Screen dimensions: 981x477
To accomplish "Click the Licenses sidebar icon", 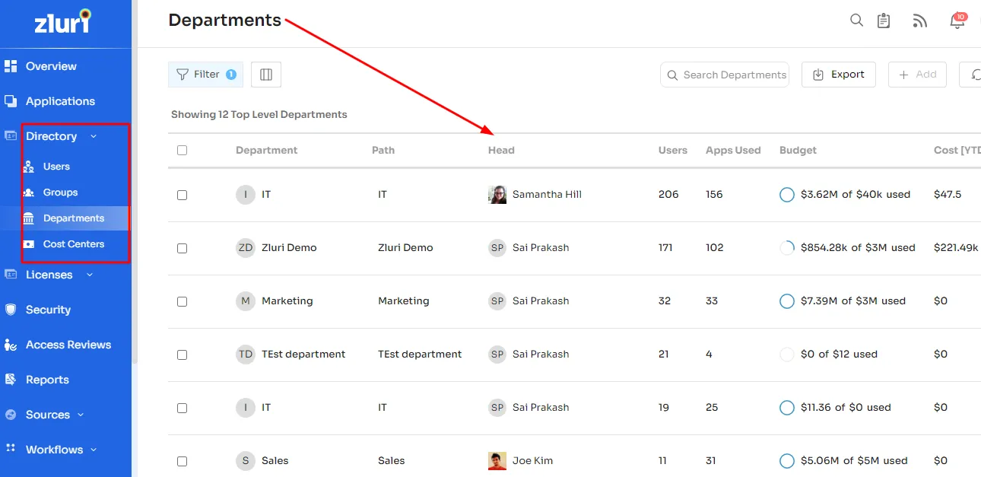I will 11,275.
